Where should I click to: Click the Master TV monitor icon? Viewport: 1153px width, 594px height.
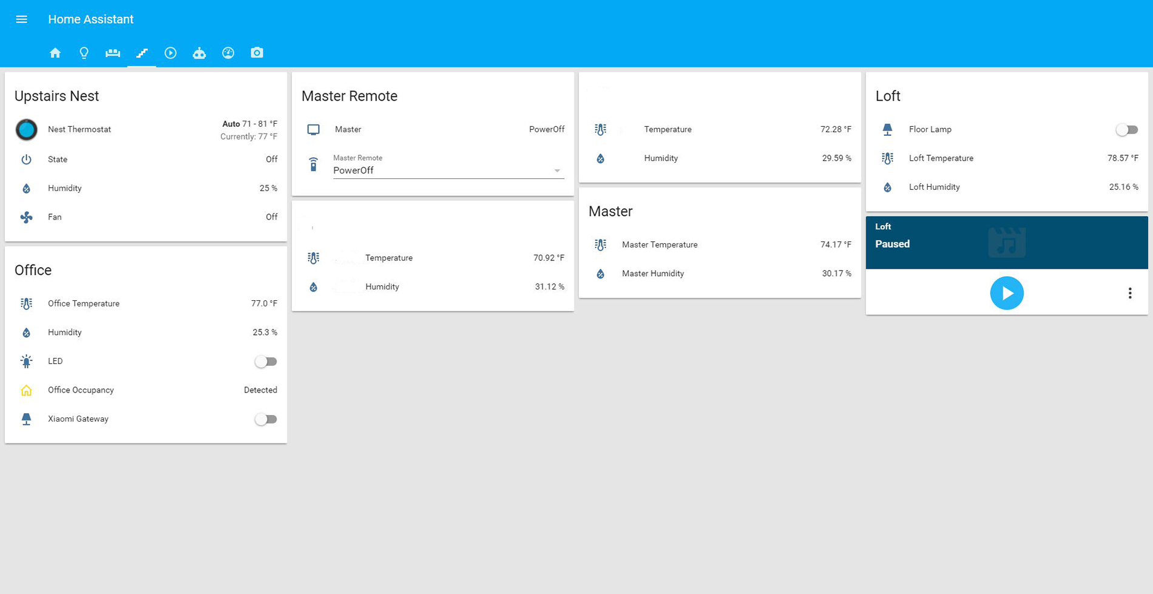313,129
